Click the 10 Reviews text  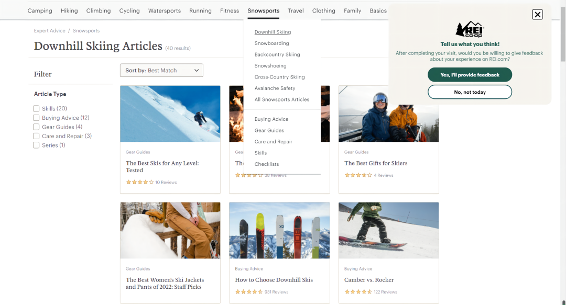point(166,183)
